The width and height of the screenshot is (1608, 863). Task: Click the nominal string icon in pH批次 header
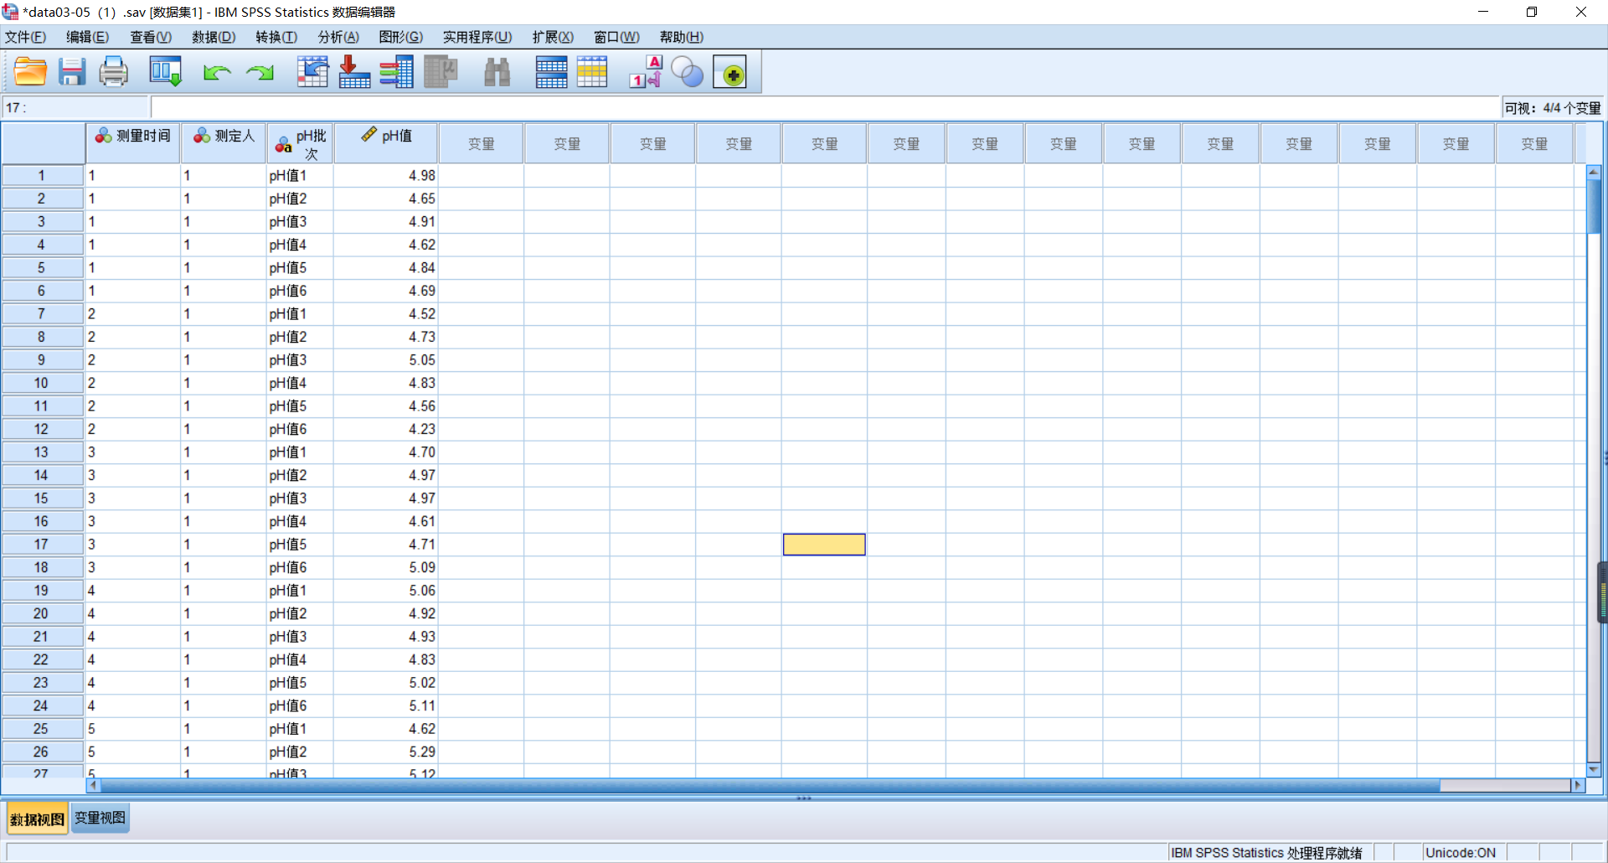(284, 145)
